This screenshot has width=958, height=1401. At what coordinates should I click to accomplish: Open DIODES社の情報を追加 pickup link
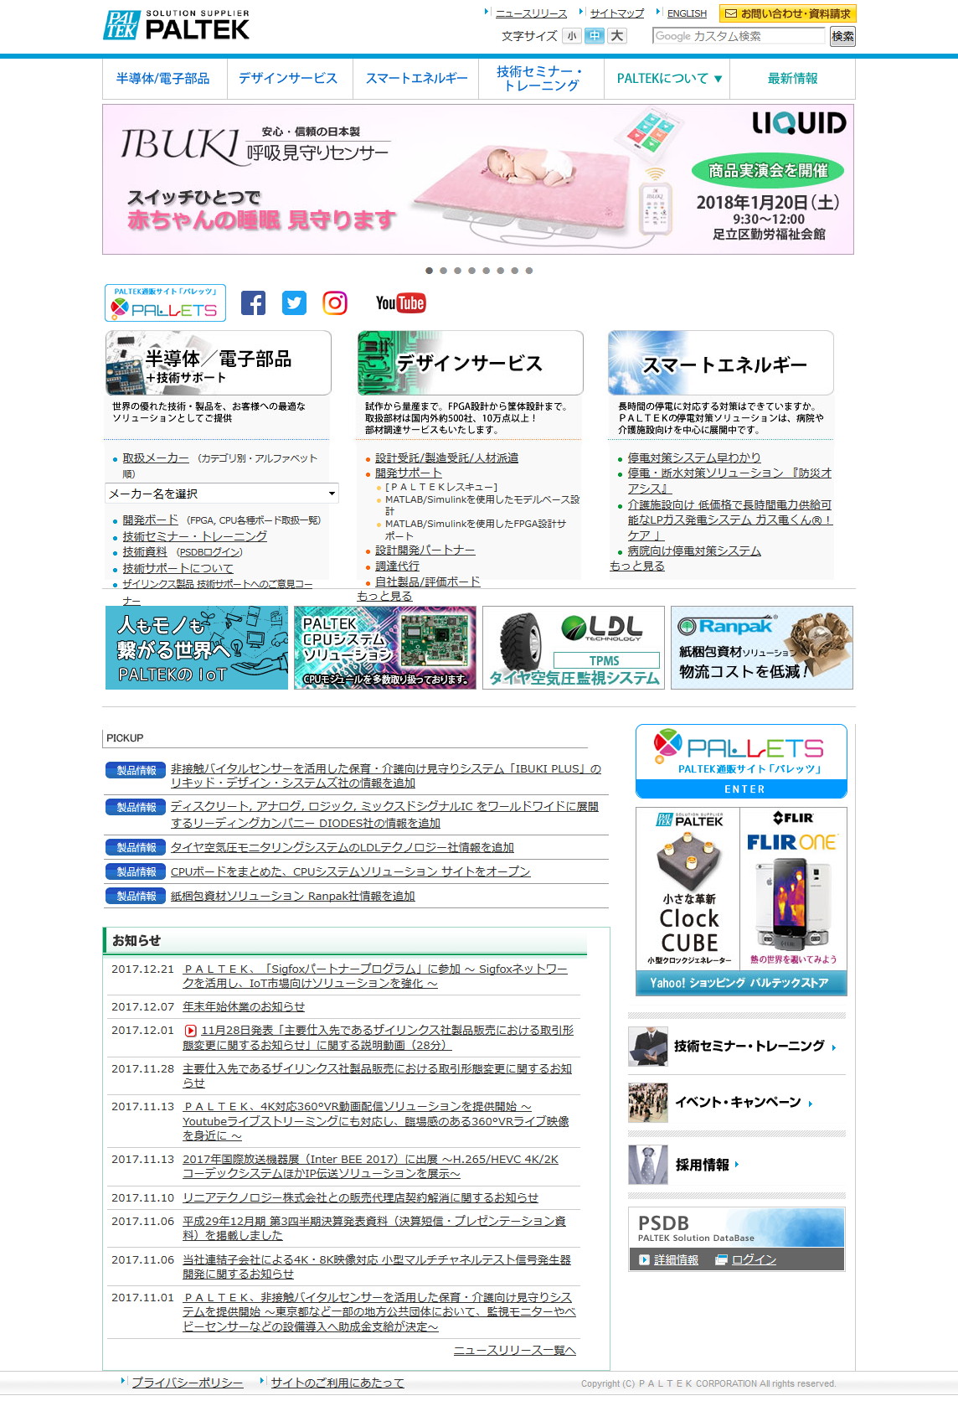(x=384, y=814)
